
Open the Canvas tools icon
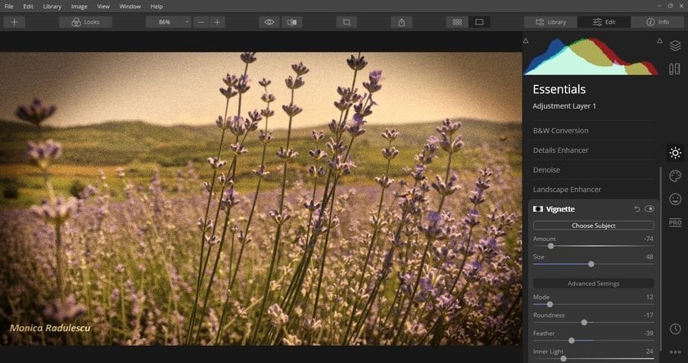coord(675,69)
